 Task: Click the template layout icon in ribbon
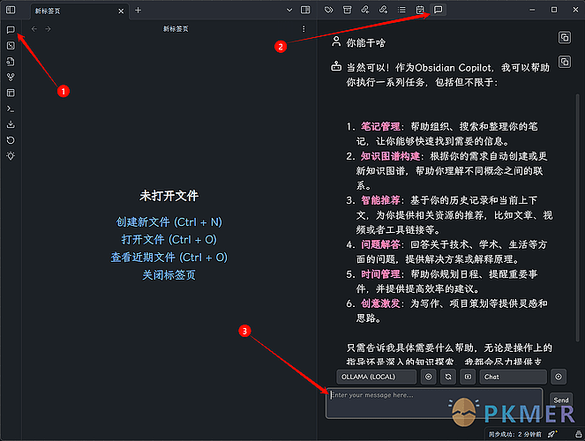pos(11,93)
